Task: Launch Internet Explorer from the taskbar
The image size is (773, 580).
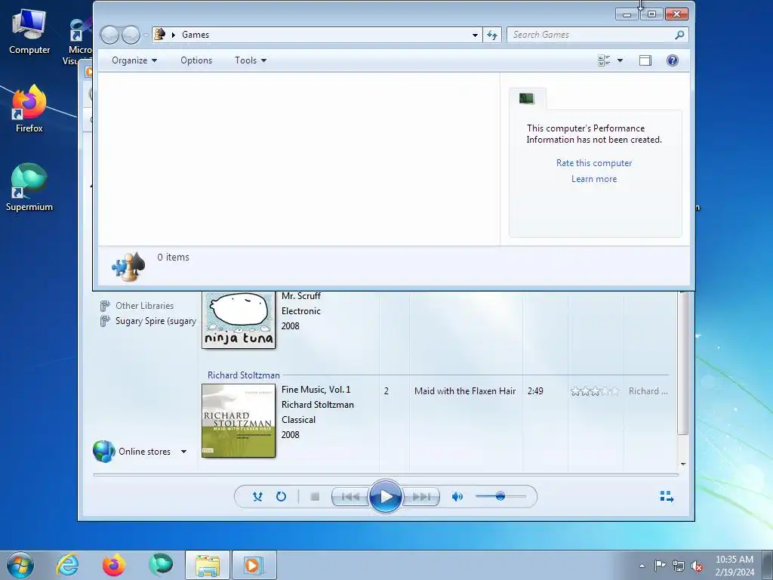Action: tap(67, 565)
